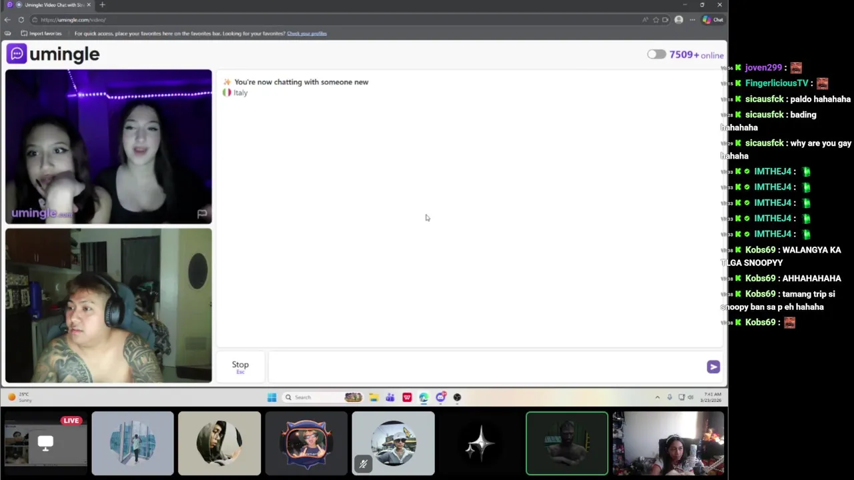
Task: Click the 7509+ online counter
Action: coord(697,55)
